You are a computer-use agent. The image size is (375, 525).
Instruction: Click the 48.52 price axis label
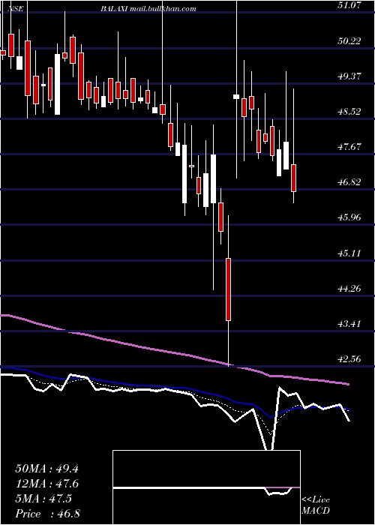point(349,112)
